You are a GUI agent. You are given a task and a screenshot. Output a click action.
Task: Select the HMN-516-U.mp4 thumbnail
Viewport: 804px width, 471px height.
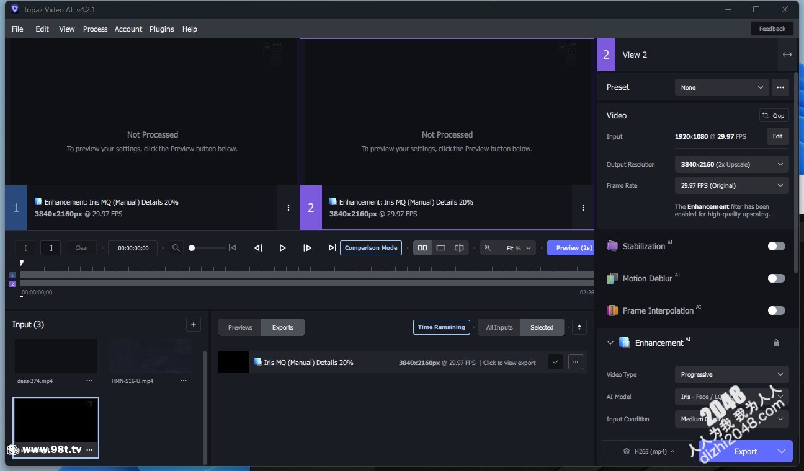pos(151,356)
